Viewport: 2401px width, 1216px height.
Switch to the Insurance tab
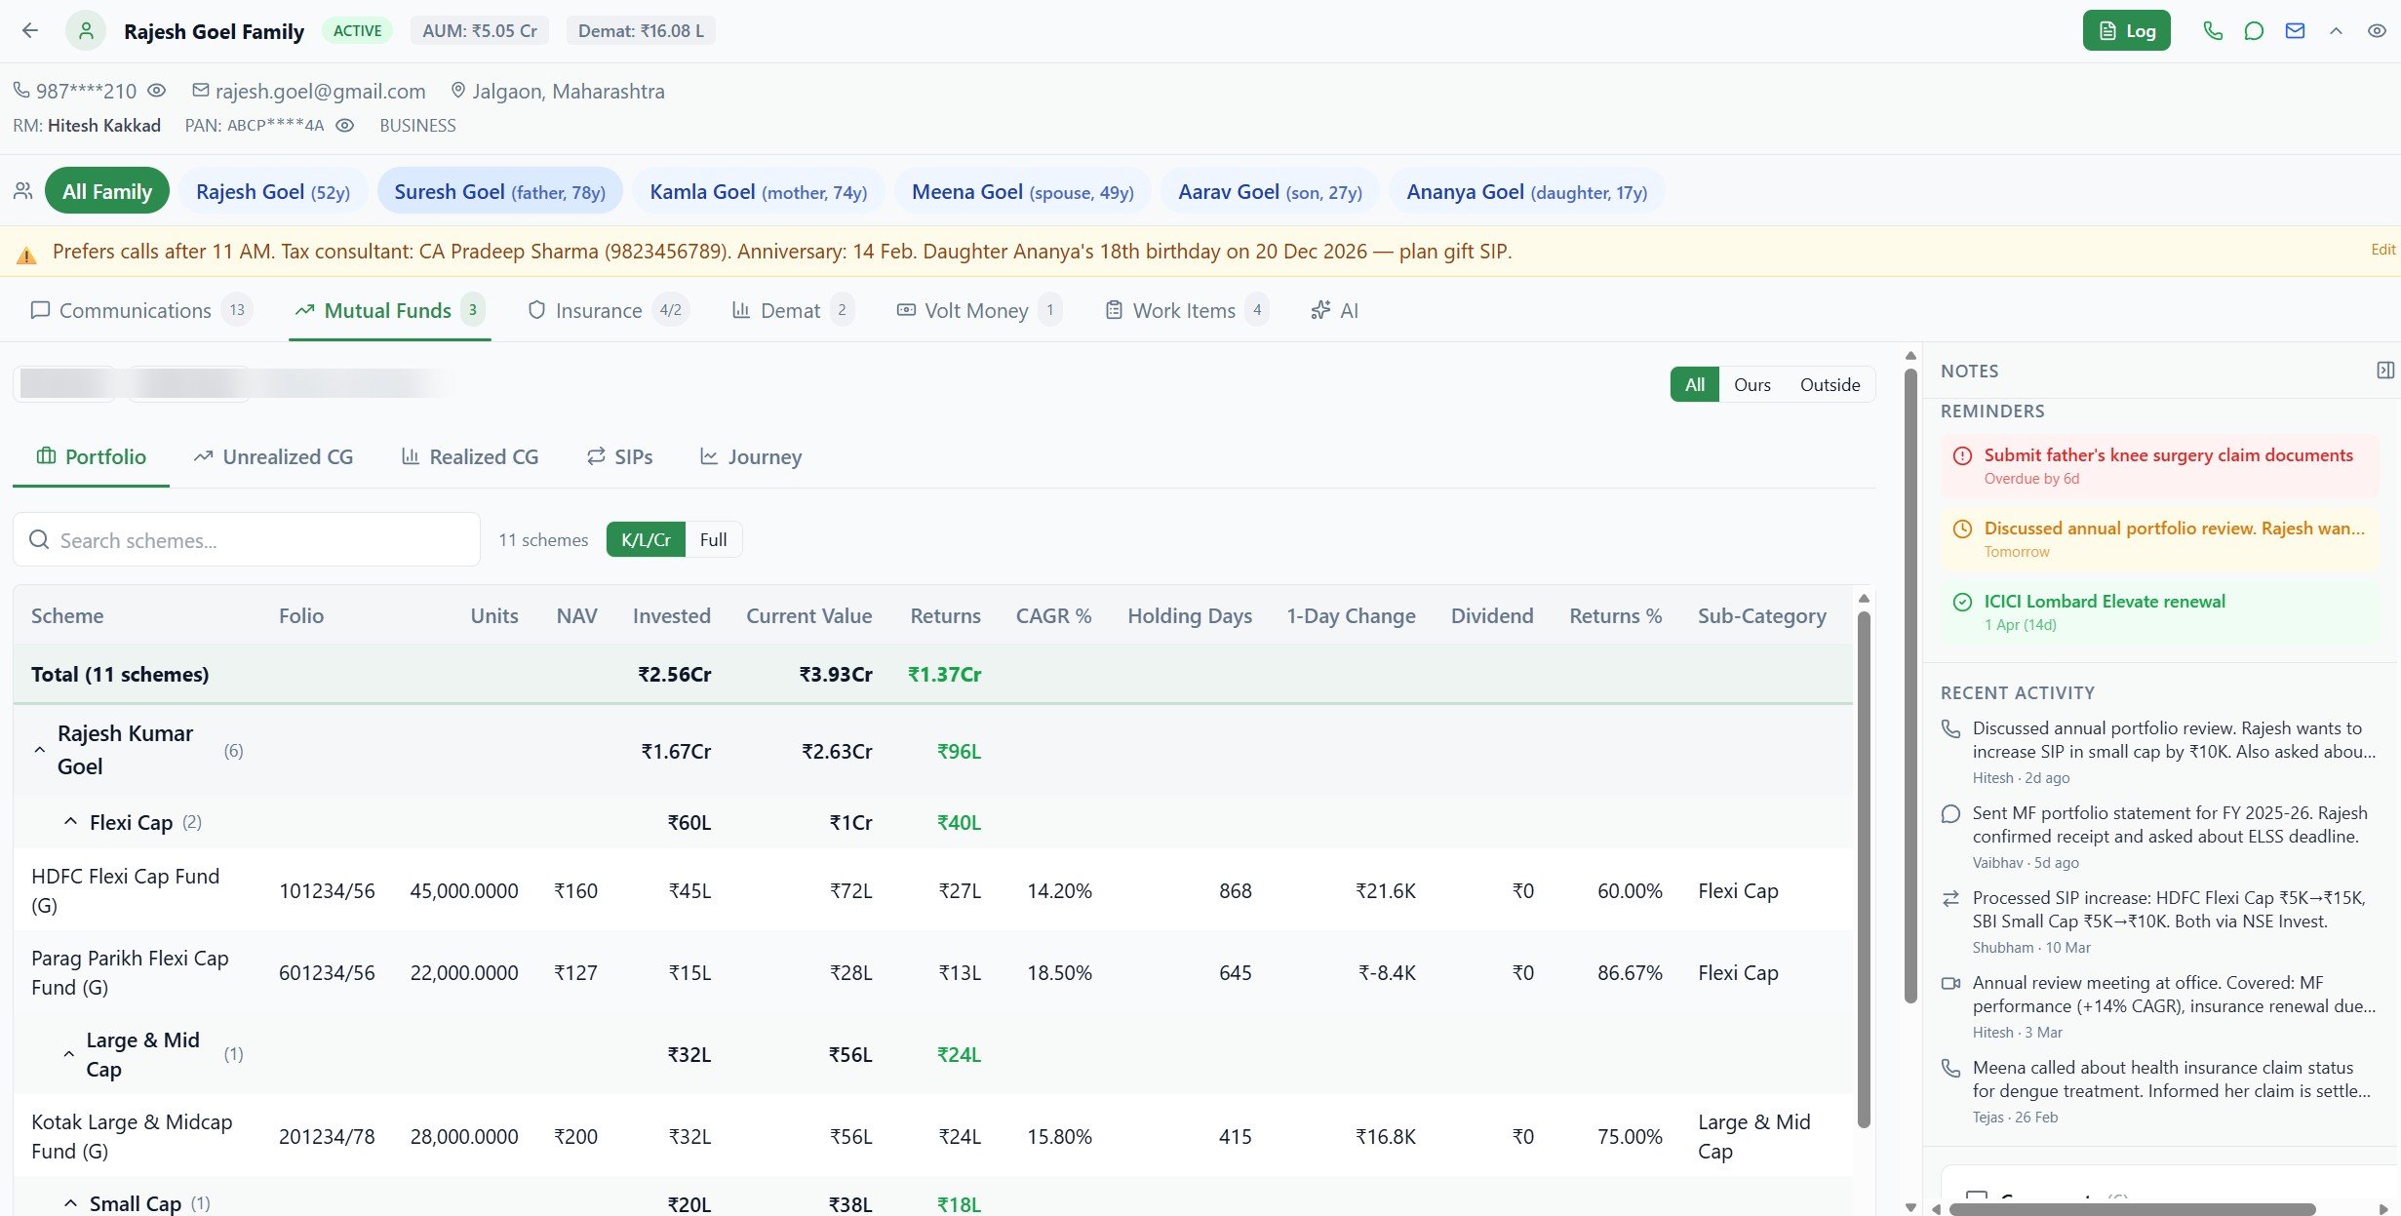tap(599, 309)
